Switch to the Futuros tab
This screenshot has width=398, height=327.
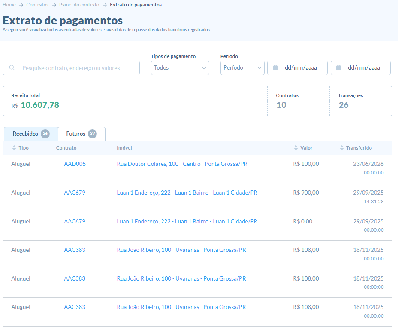coord(81,134)
